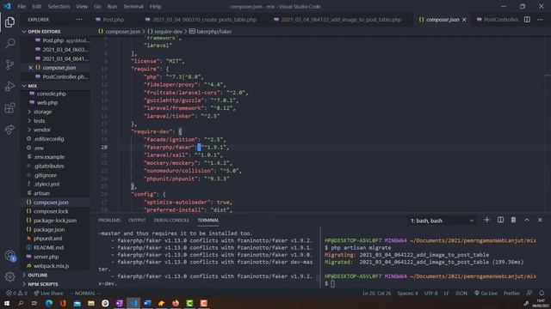This screenshot has width=551, height=309.
Task: Switch to the Post.php editor tab
Action: [113, 20]
